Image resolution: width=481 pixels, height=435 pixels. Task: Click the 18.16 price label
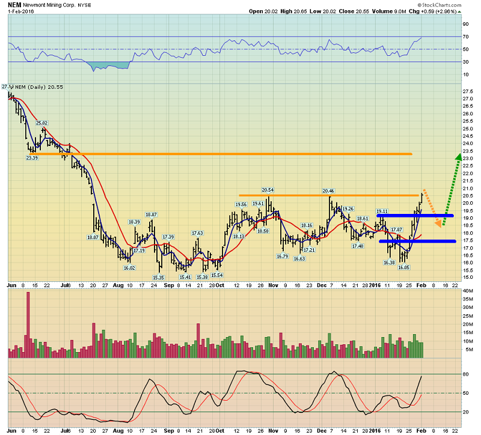(x=307, y=225)
